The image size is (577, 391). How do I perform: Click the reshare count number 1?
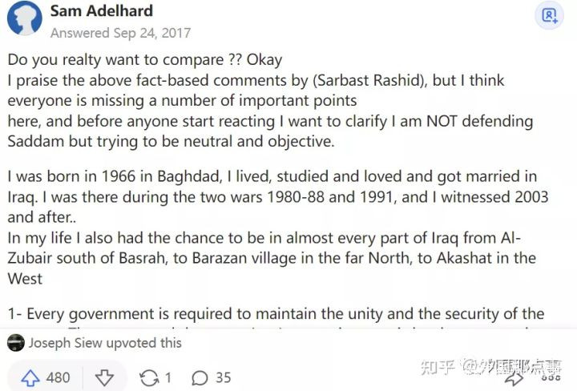(x=168, y=377)
